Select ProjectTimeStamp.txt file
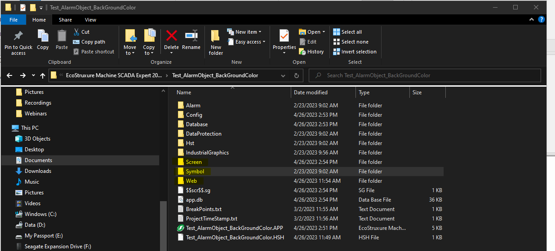 [x=212, y=219]
